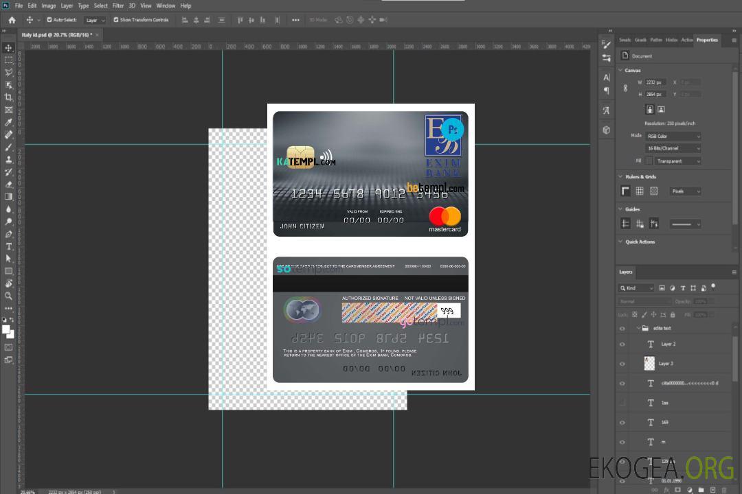Select the Crop tool
The width and height of the screenshot is (742, 494).
click(x=8, y=97)
